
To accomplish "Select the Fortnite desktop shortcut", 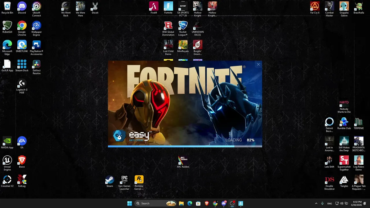I will point(168,8).
